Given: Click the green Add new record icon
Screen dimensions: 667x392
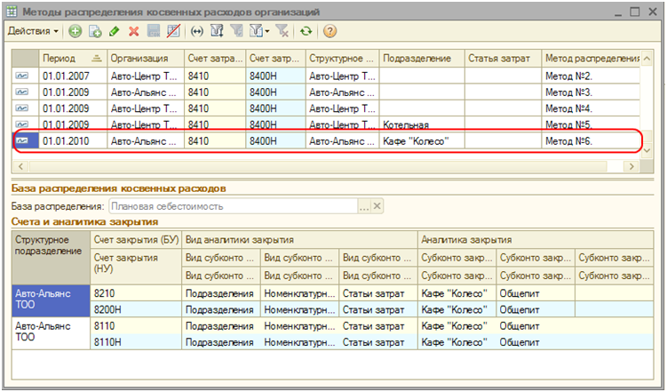Looking at the screenshot, I should [x=75, y=31].
